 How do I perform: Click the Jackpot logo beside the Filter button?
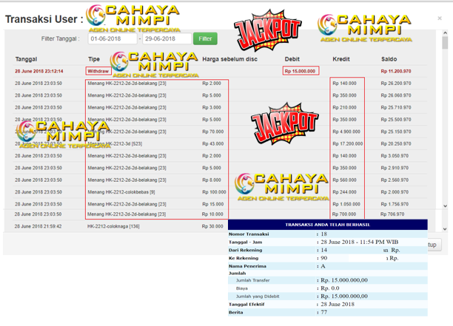(267, 32)
